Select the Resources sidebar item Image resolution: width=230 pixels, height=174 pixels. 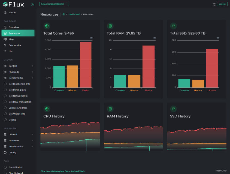coord(18,33)
